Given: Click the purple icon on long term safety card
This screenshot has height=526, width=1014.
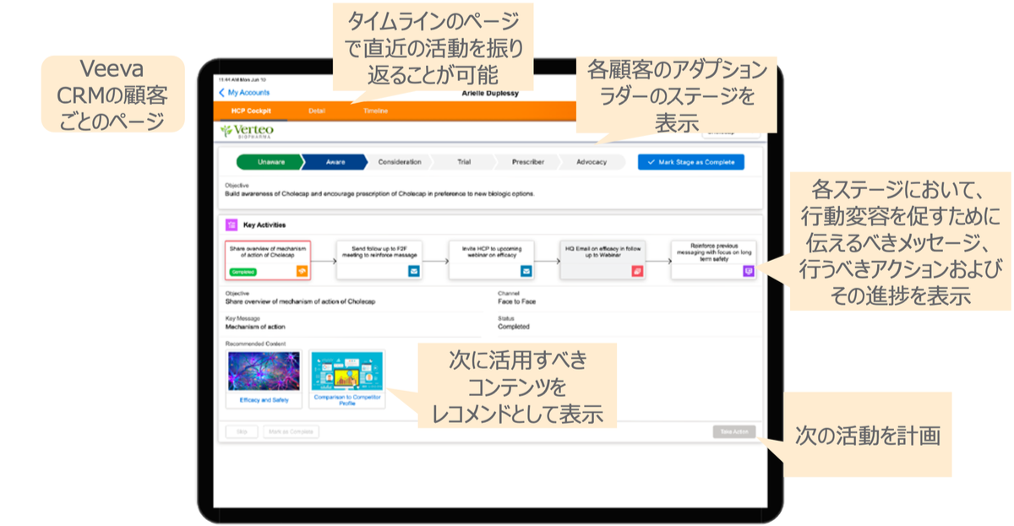Looking at the screenshot, I should click(748, 271).
